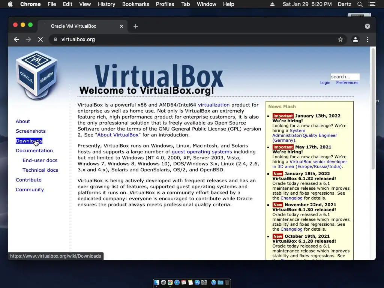384x288 pixels.
Task: Follow the About VirtualBox link
Action: (118, 135)
